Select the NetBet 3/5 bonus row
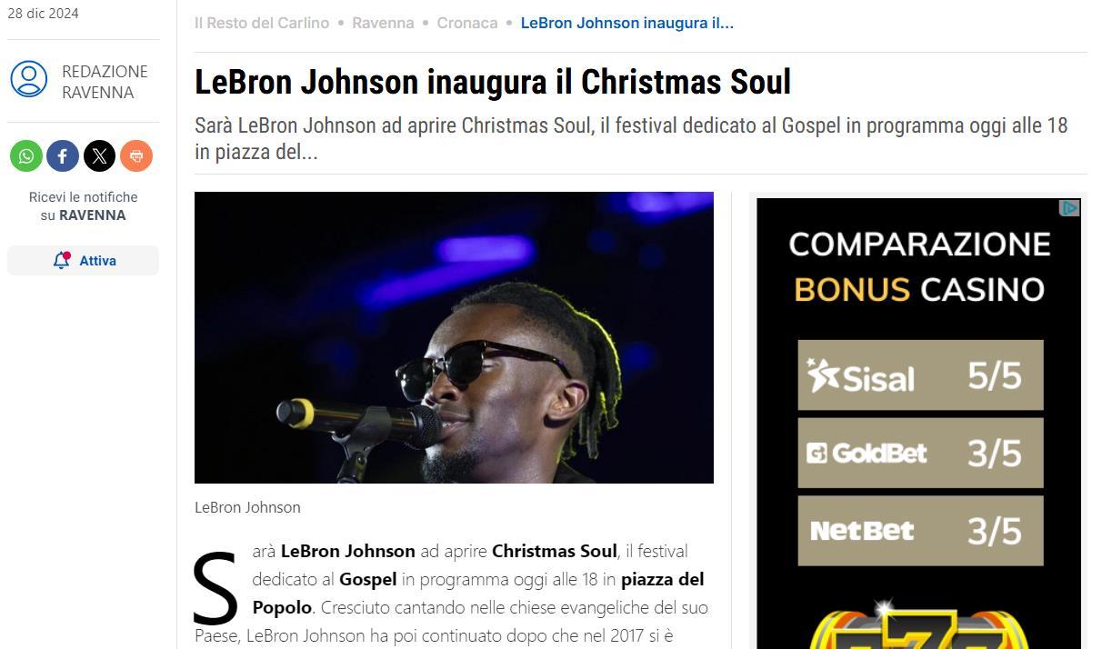Screen dimensions: 1102x649 click(920, 531)
